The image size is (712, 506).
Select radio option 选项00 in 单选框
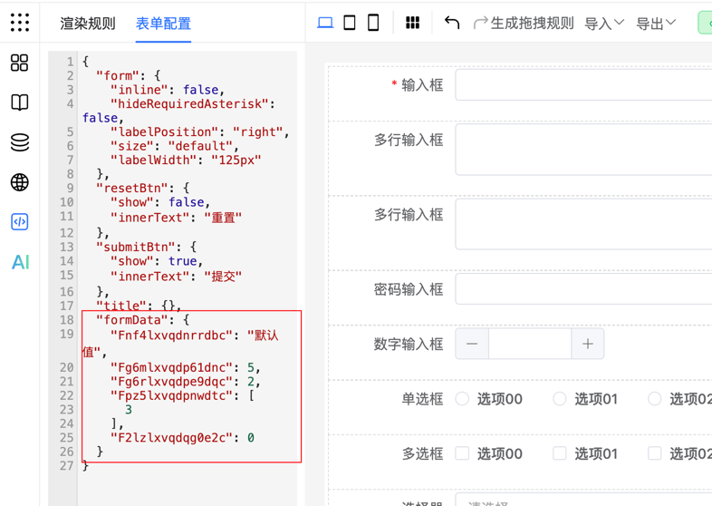tap(463, 399)
